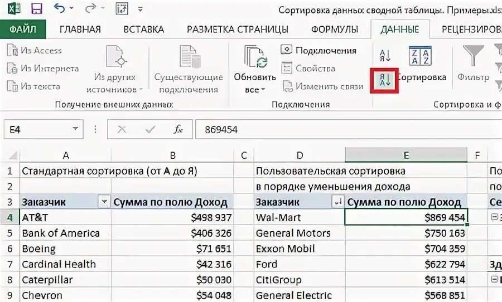Open Подключения connections dialog
This screenshot has height=302, width=502.
[318, 50]
